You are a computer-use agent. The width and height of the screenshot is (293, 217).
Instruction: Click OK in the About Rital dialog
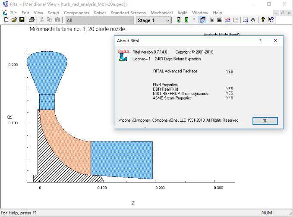(x=265, y=121)
